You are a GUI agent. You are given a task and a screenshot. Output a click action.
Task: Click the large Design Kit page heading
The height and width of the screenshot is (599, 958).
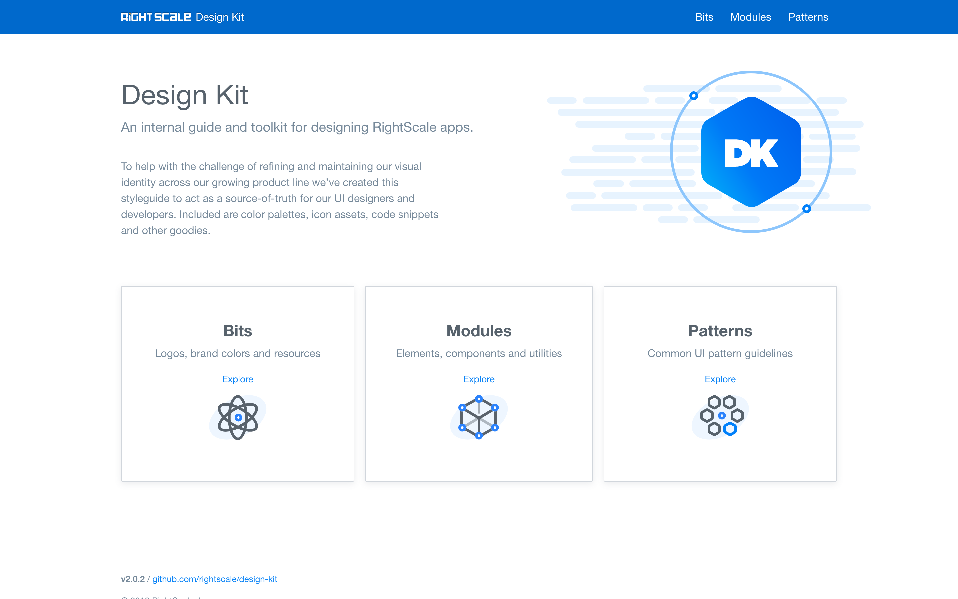point(185,95)
